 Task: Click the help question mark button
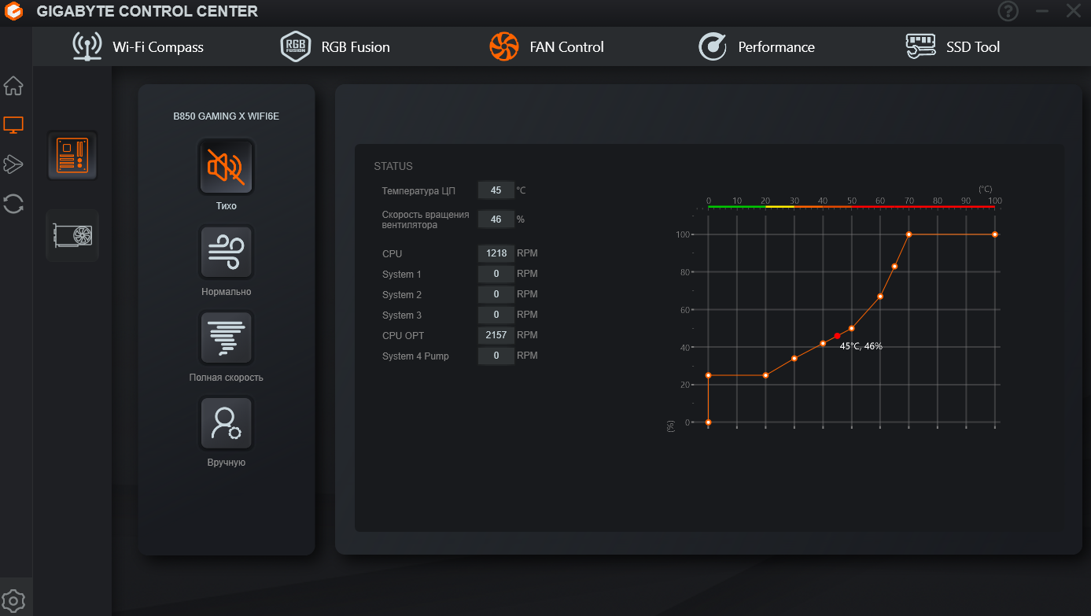tap(1008, 11)
